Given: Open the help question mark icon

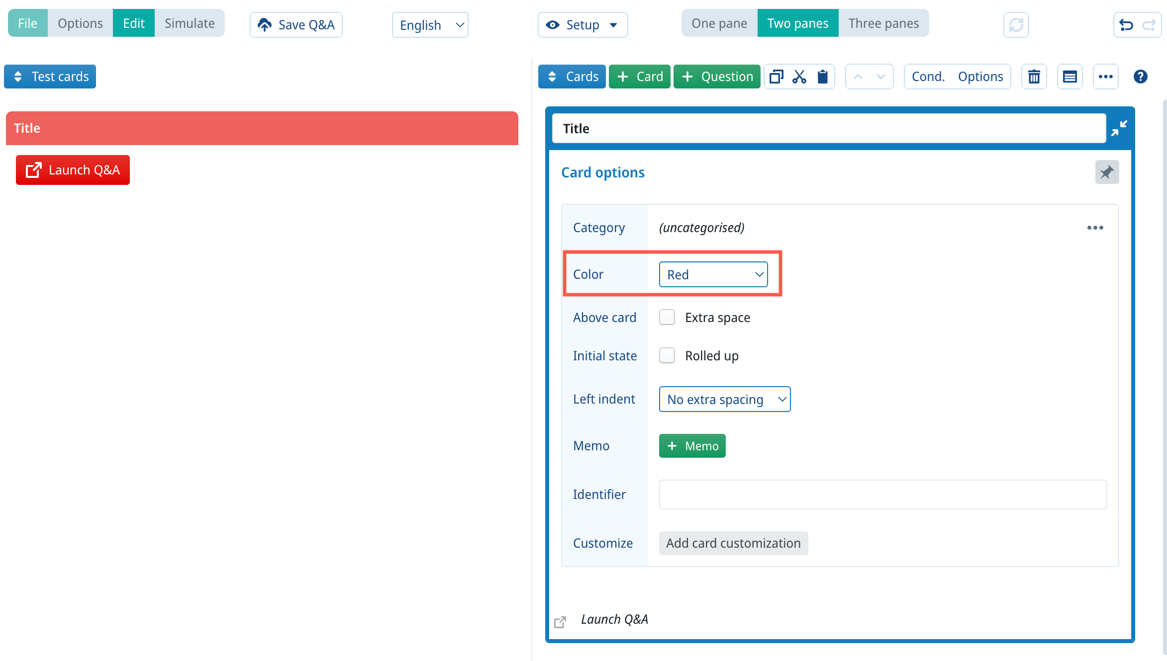Looking at the screenshot, I should (1141, 77).
